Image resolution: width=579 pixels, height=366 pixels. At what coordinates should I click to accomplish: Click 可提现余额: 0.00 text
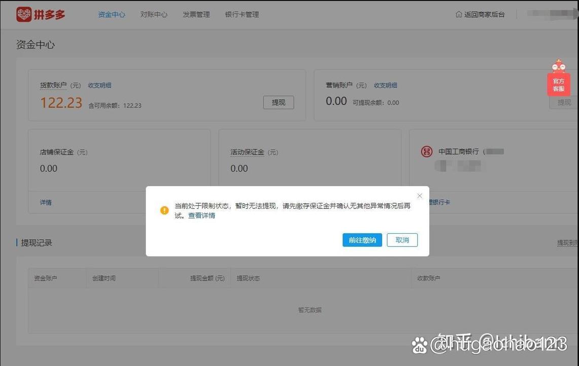pyautogui.click(x=376, y=102)
